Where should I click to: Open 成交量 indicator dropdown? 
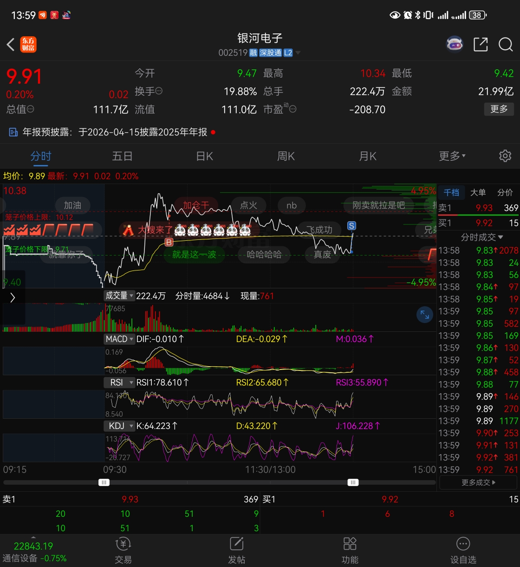[x=119, y=296]
